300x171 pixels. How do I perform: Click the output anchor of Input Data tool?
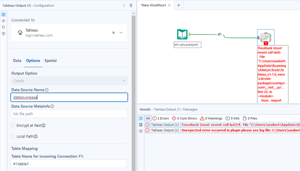(189, 34)
